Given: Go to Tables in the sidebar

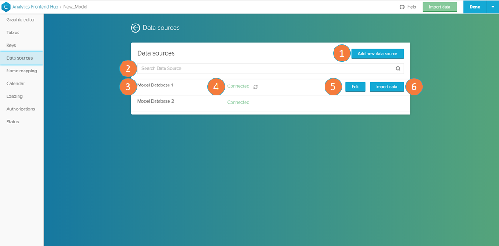Looking at the screenshot, I should [x=13, y=33].
